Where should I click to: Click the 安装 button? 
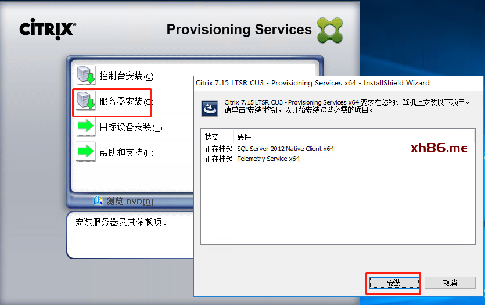(x=394, y=283)
